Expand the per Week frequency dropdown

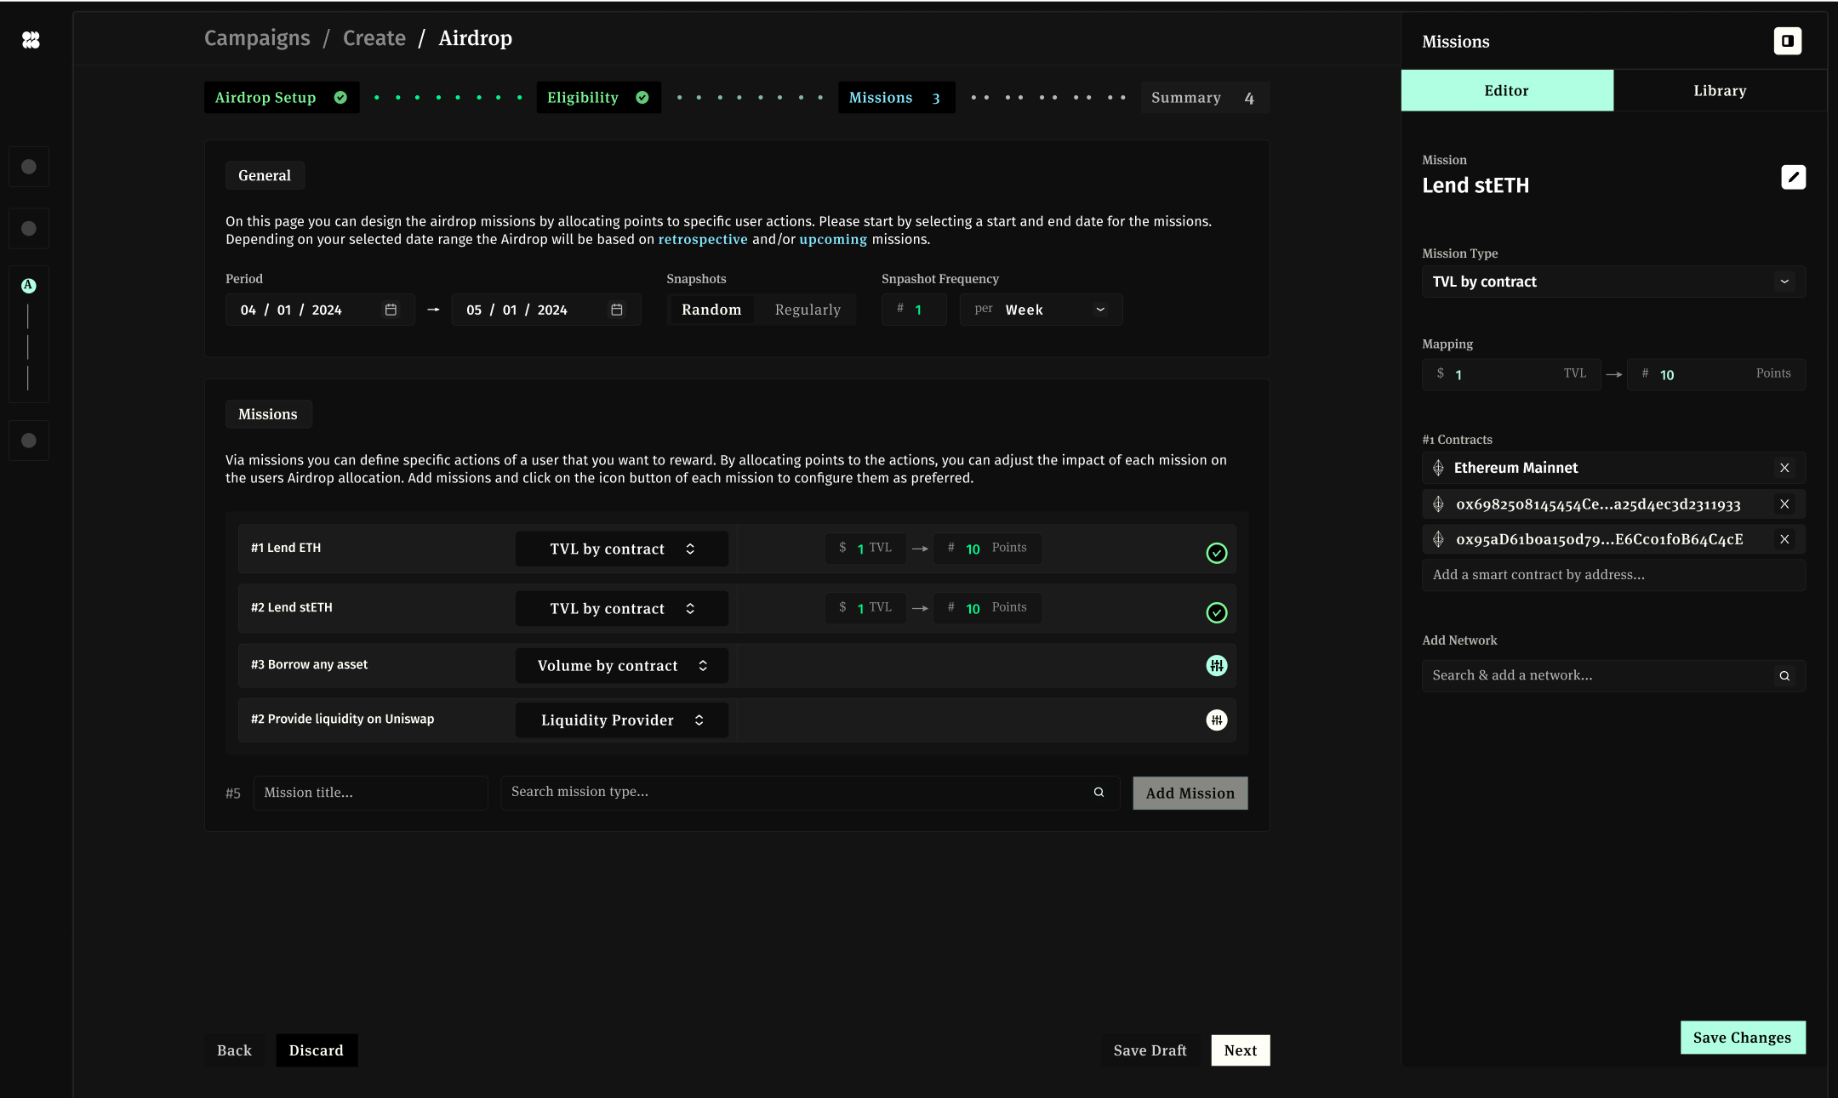tap(1041, 310)
